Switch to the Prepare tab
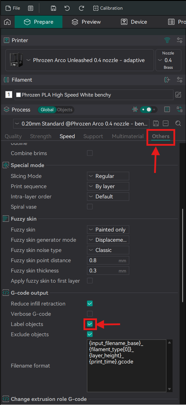 pos(39,22)
